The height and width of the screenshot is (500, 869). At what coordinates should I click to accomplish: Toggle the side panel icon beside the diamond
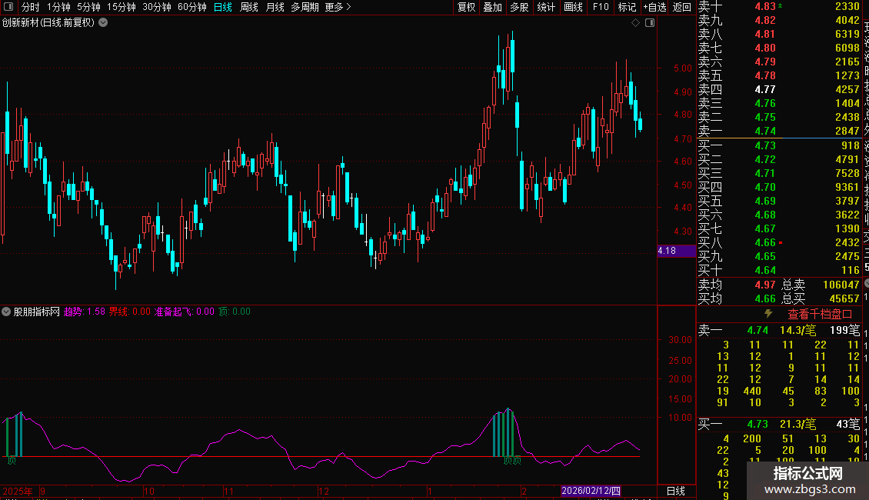(x=650, y=23)
